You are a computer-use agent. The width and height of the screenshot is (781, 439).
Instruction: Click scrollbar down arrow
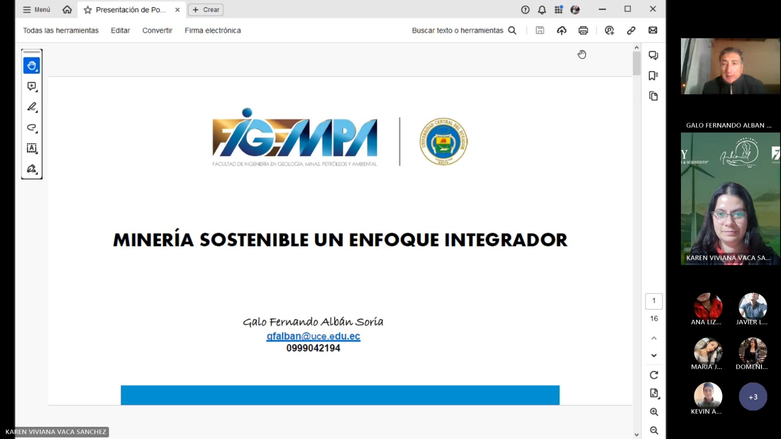point(637,435)
